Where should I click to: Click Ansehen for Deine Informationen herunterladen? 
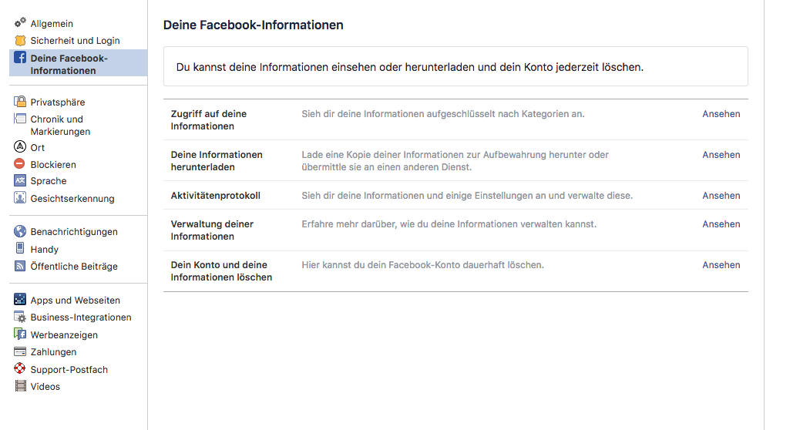[x=721, y=154]
